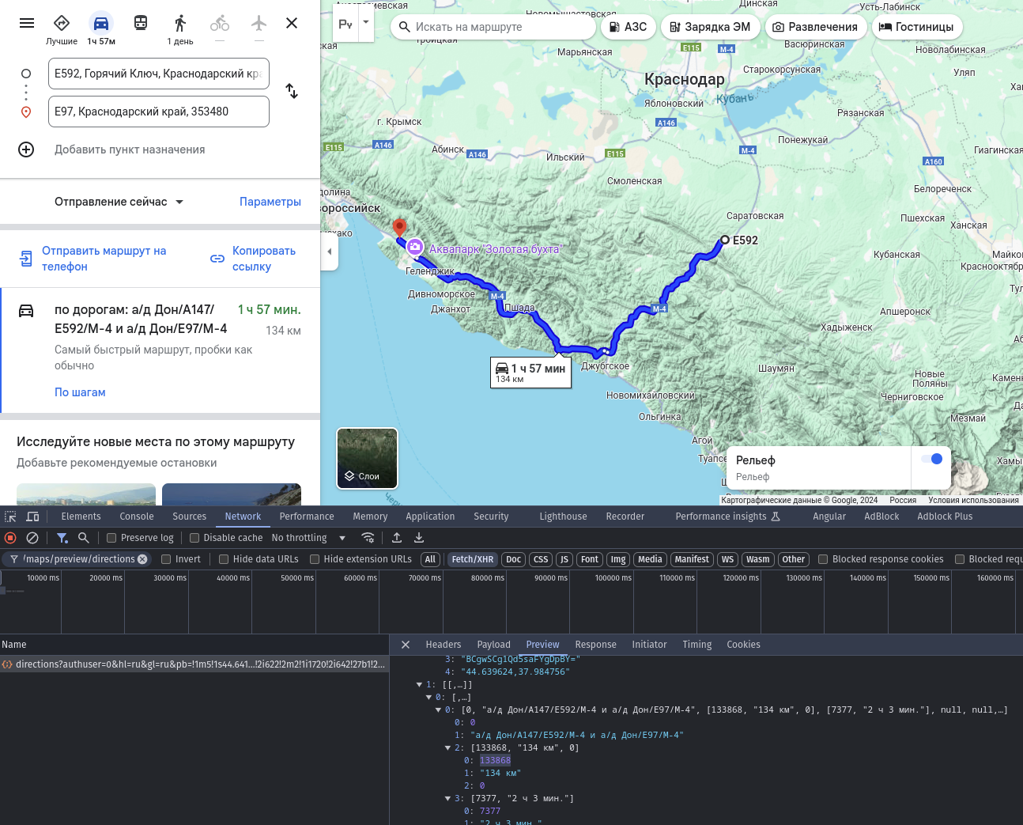The width and height of the screenshot is (1023, 825).
Task: Open the Performance tab
Action: [x=307, y=517]
